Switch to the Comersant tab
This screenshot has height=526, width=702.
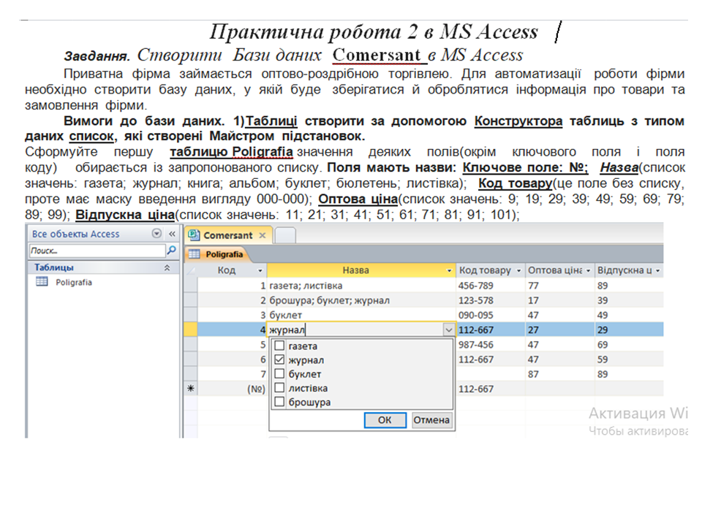[x=227, y=235]
